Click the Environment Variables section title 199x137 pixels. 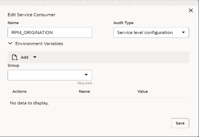point(39,44)
